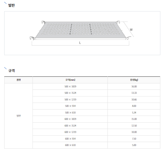Viewport: 163px width, 150px height.
Task: Click the 600 × 1219 size cell
Action: [x=70, y=132]
